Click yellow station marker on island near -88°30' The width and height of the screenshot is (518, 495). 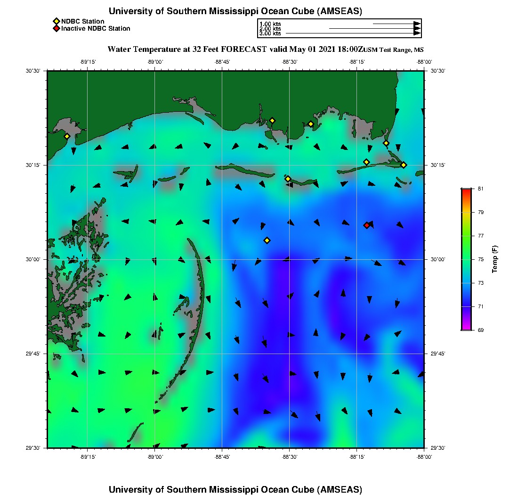288,179
